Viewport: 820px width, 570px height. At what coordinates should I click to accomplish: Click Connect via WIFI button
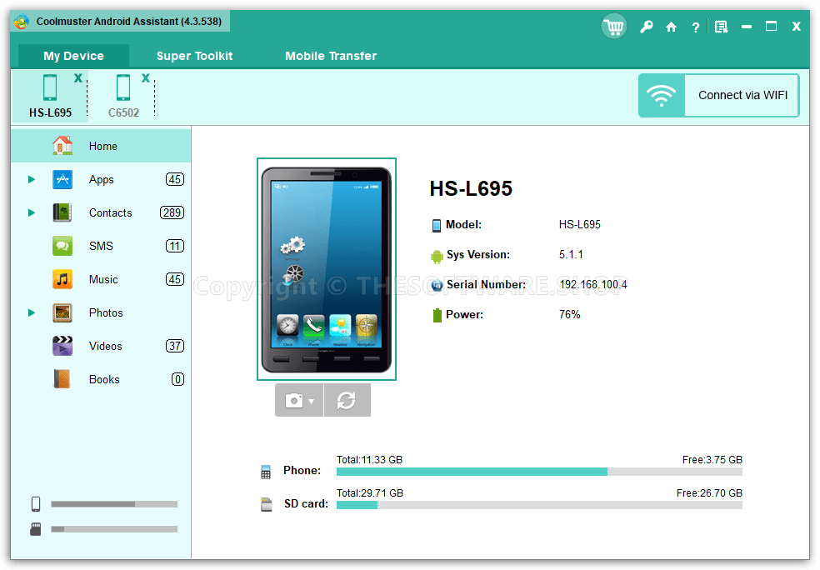click(718, 95)
